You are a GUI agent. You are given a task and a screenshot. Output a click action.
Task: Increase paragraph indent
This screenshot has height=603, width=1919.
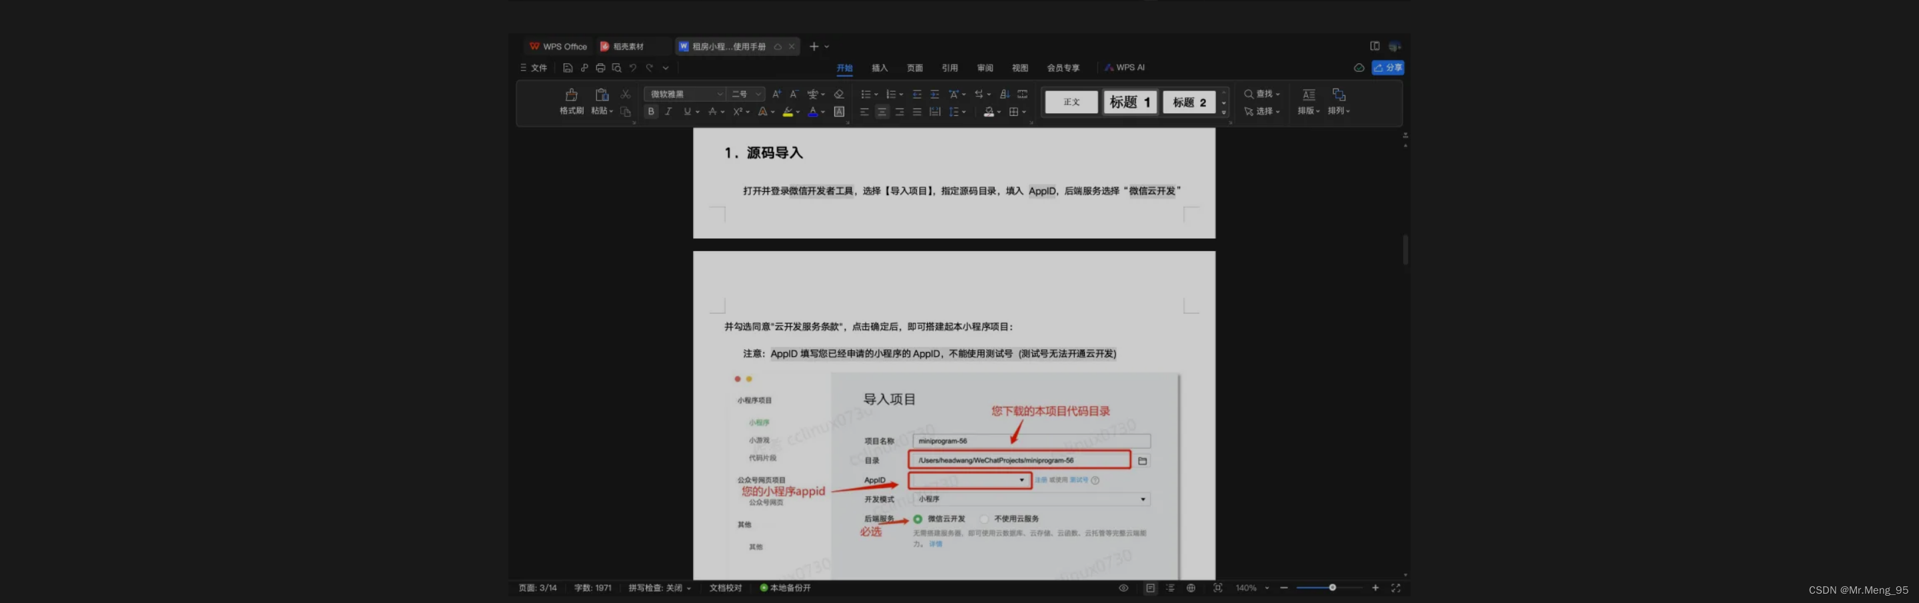[934, 94]
